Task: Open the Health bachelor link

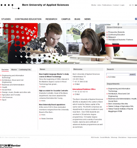Action: pyautogui.click(x=4, y=87)
